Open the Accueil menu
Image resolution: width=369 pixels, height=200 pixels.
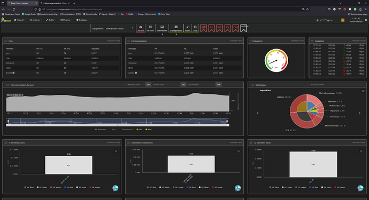tap(20, 20)
